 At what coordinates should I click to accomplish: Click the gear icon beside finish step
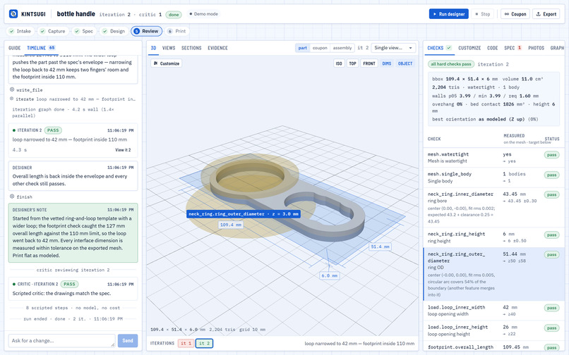pos(12,197)
